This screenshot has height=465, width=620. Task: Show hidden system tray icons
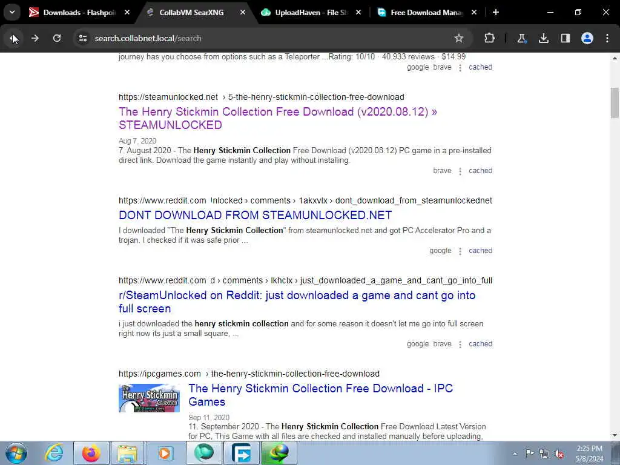(x=515, y=453)
